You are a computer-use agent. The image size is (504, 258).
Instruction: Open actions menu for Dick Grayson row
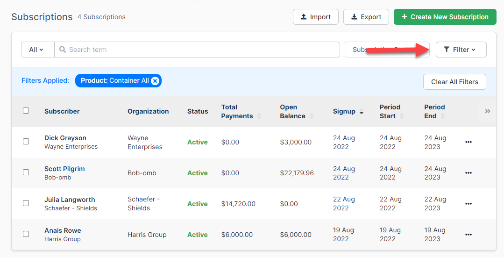(x=468, y=142)
